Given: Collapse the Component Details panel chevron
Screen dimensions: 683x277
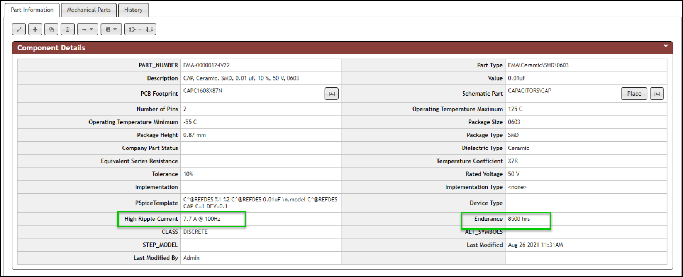Looking at the screenshot, I should tap(666, 46).
